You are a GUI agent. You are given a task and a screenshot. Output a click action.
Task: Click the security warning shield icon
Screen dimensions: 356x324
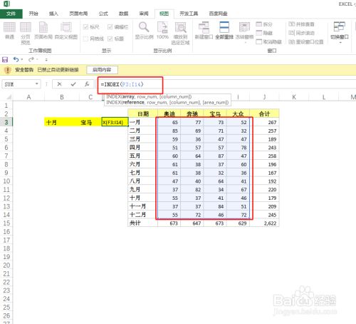click(x=8, y=70)
